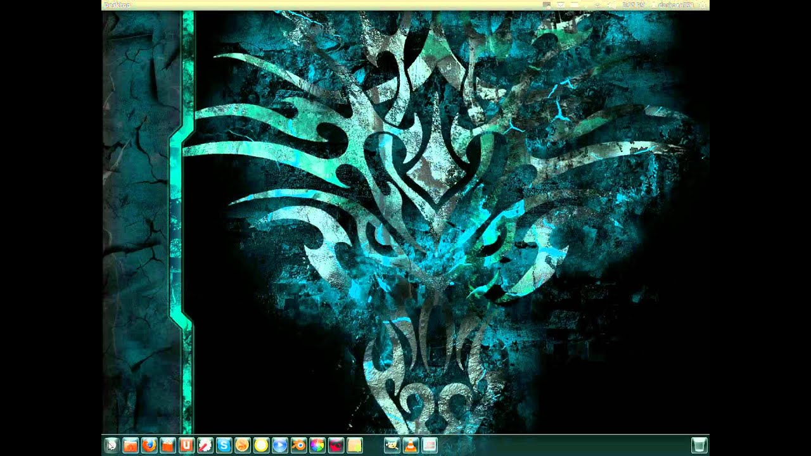Open the mail envelope indicator in top panel
Screen dimensions: 811x456
pyautogui.click(x=561, y=5)
